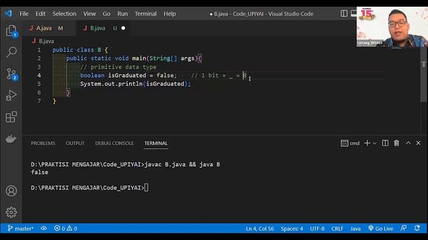
Task: Click line number 4 in gutter
Action: (x=39, y=75)
